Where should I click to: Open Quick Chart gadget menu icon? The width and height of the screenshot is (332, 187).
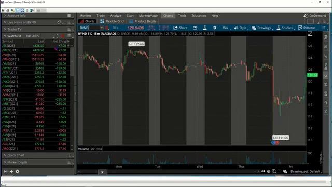(69, 155)
